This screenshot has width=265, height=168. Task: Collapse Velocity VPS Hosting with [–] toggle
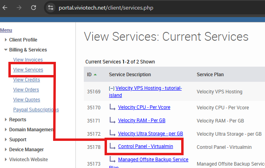click(x=112, y=88)
